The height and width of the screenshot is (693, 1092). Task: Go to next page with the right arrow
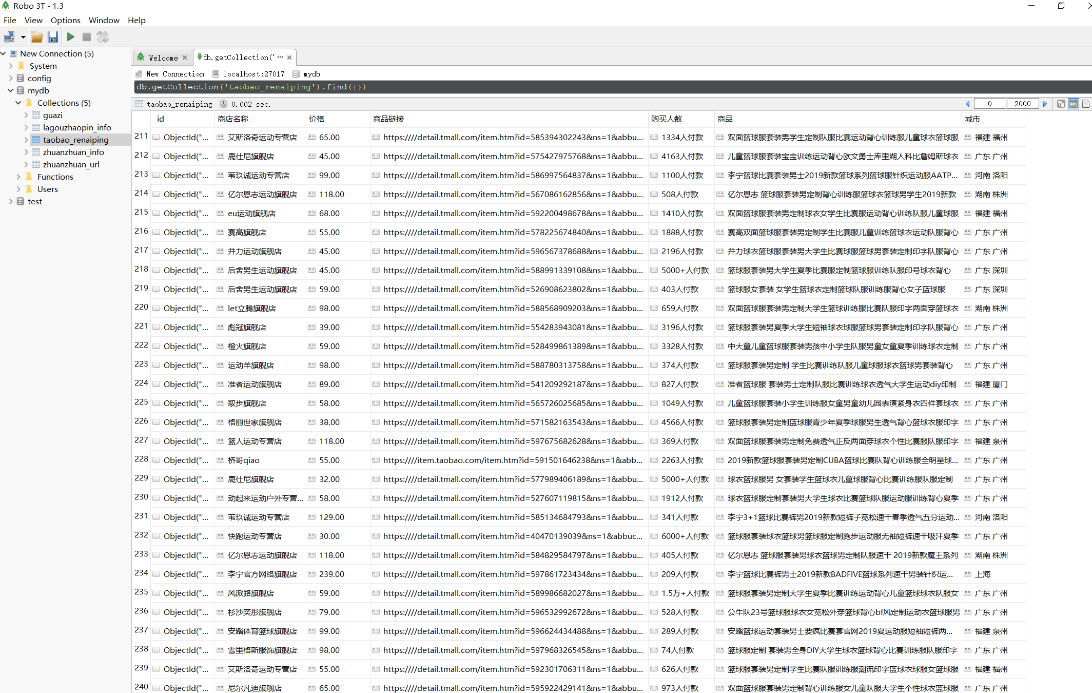pyautogui.click(x=1045, y=104)
